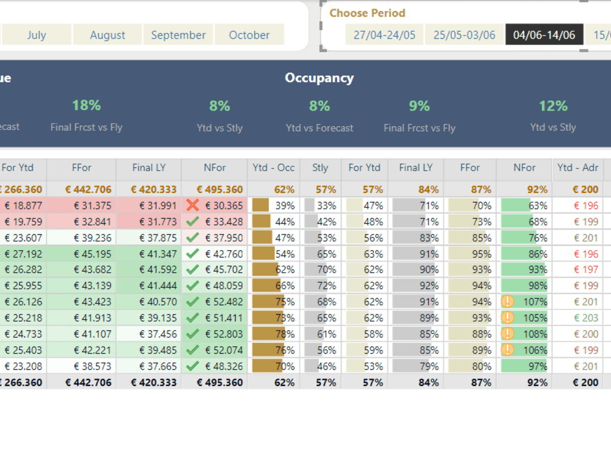
Task: Toggle the September month selection
Action: point(178,35)
